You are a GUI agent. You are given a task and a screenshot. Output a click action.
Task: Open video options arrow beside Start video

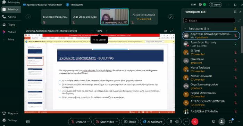117,121
